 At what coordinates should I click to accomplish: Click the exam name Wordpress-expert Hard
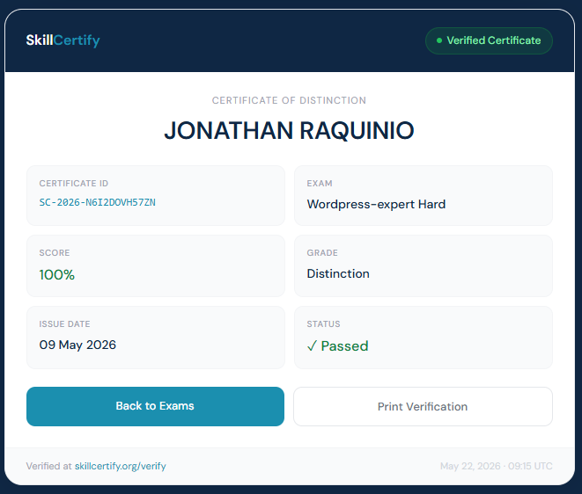pyautogui.click(x=376, y=204)
